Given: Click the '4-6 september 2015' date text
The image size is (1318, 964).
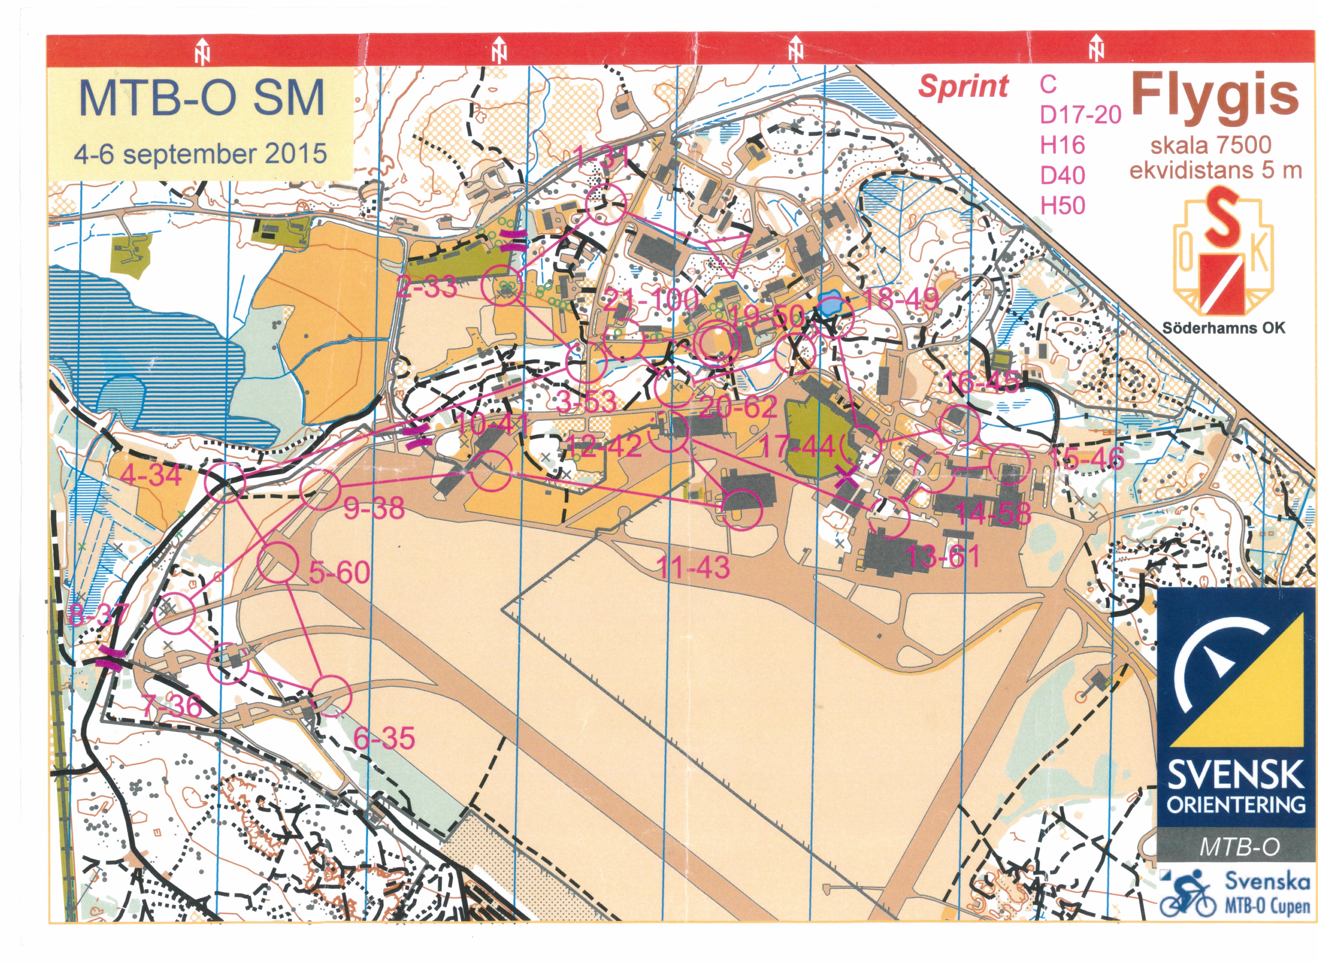Looking at the screenshot, I should tap(200, 154).
